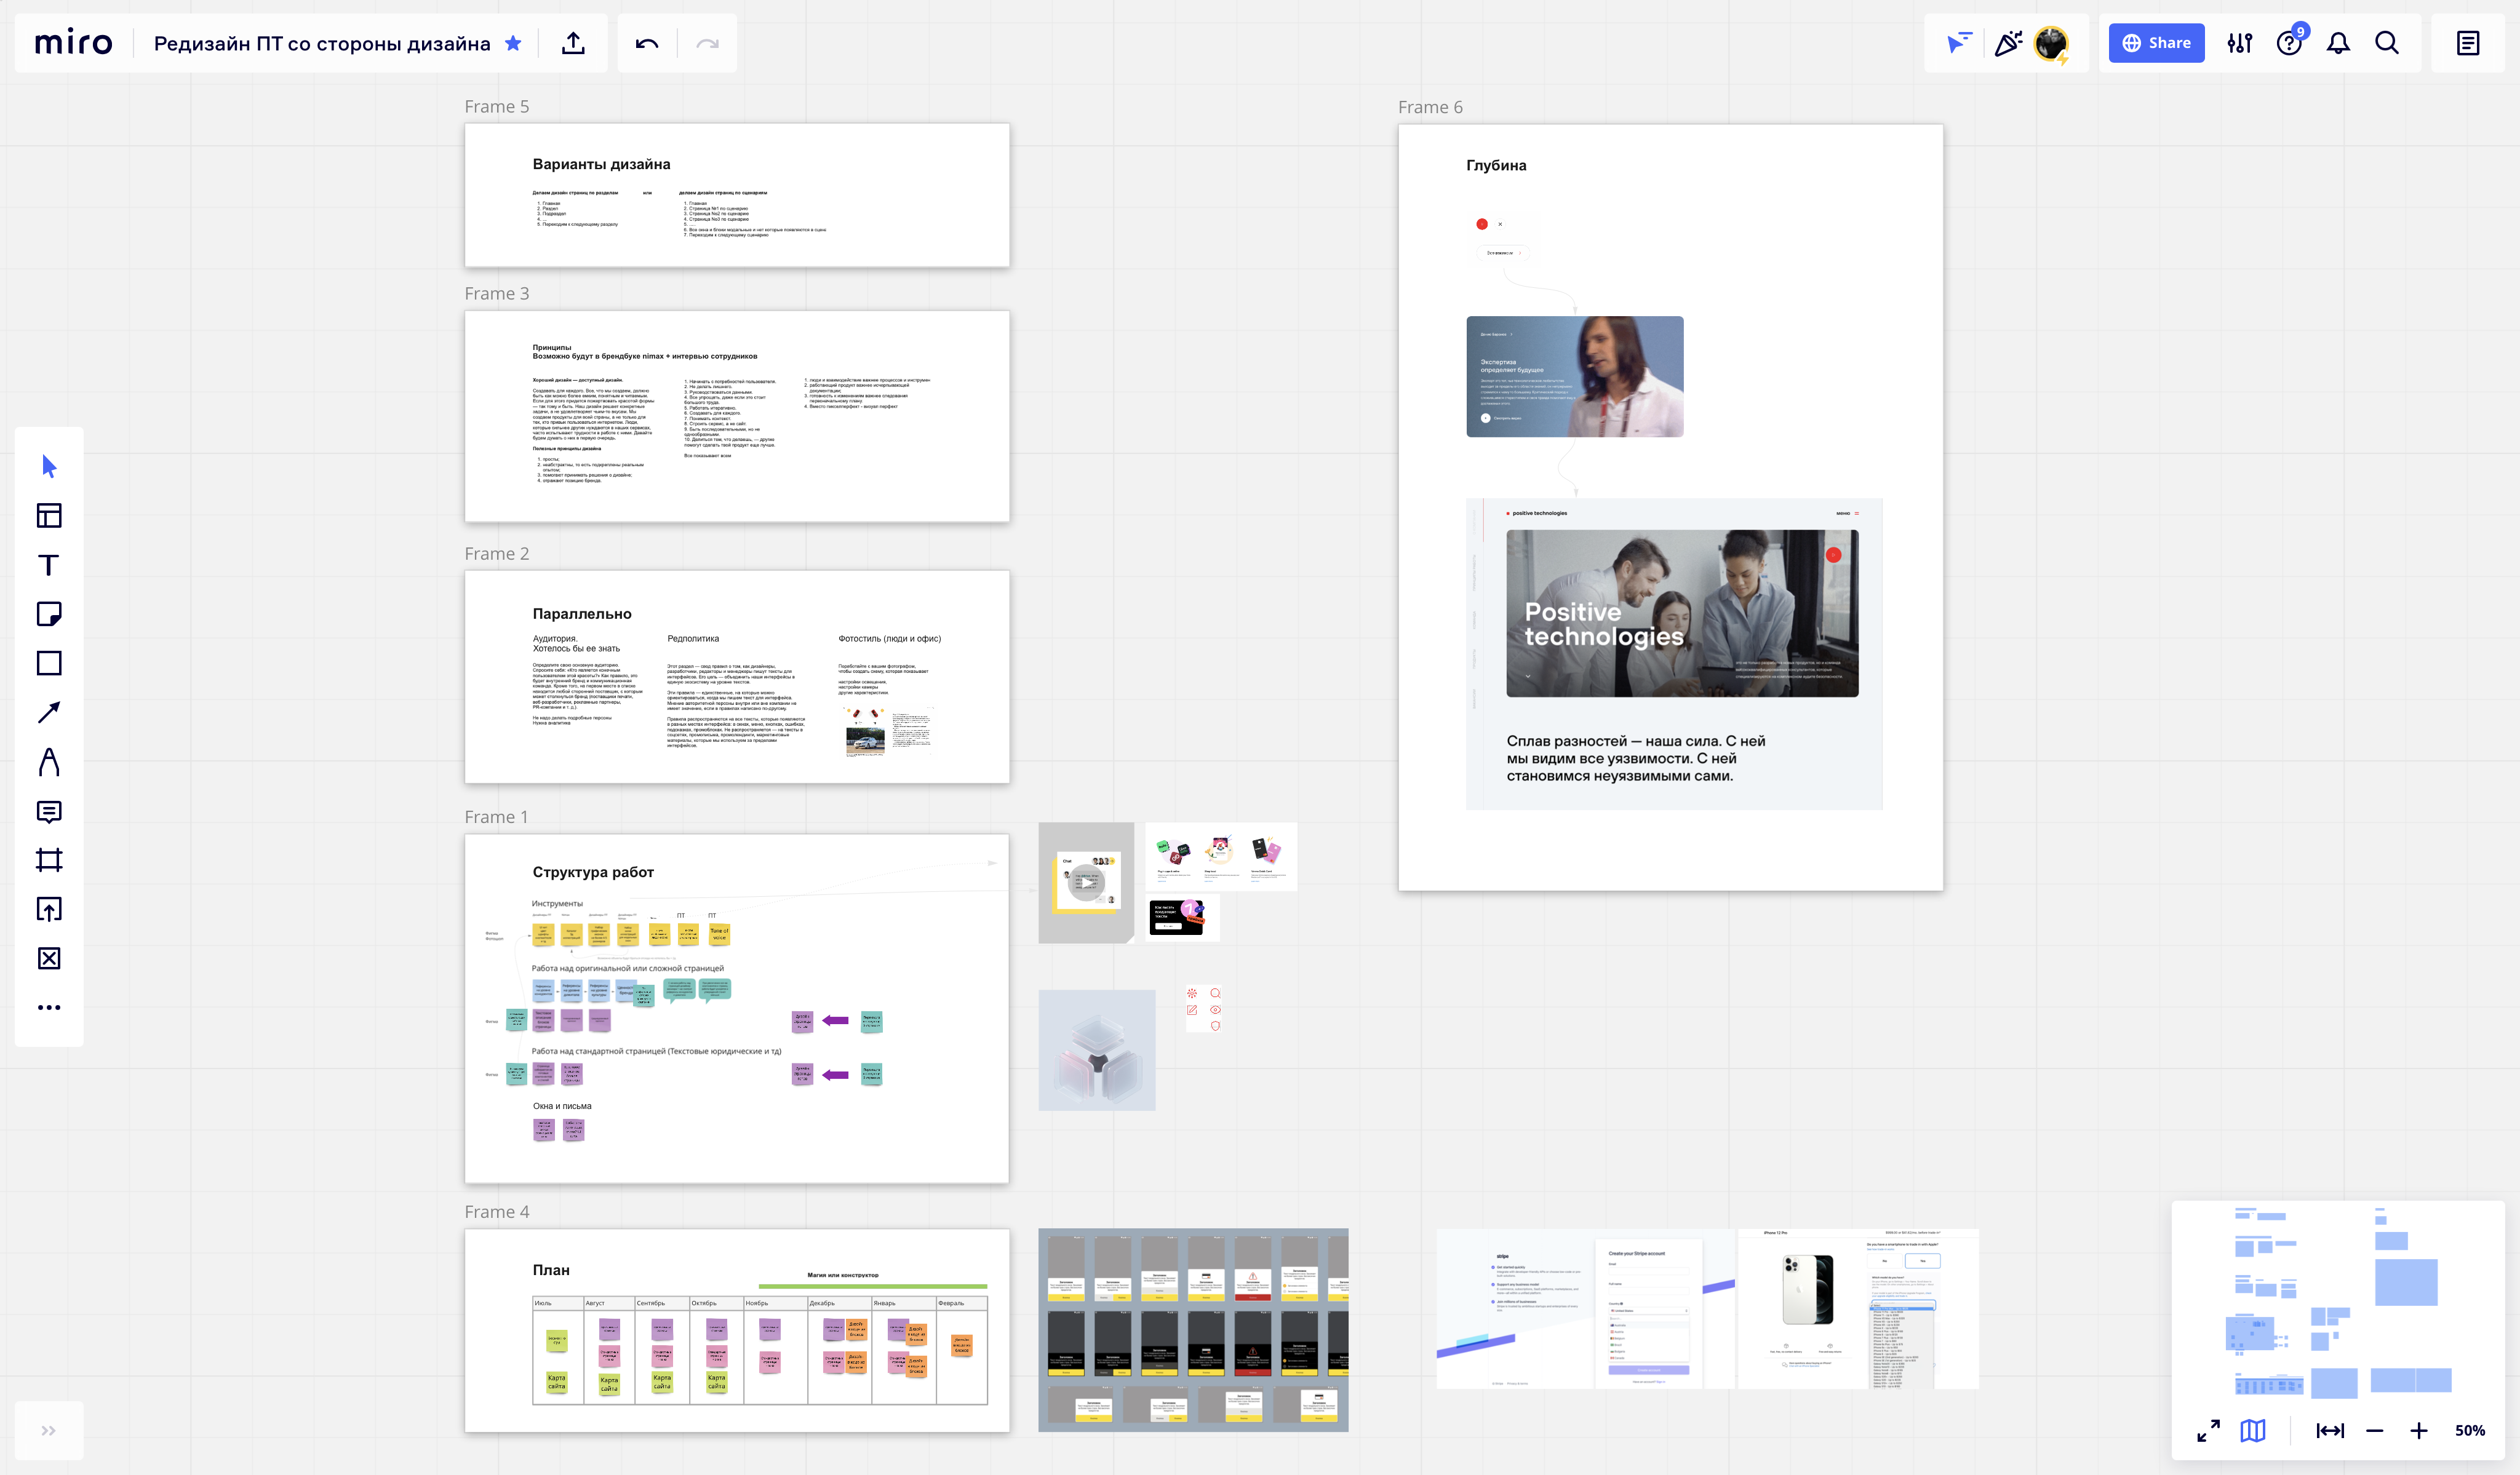Click the Share button
Viewport: 2520px width, 1475px height.
pos(2156,43)
